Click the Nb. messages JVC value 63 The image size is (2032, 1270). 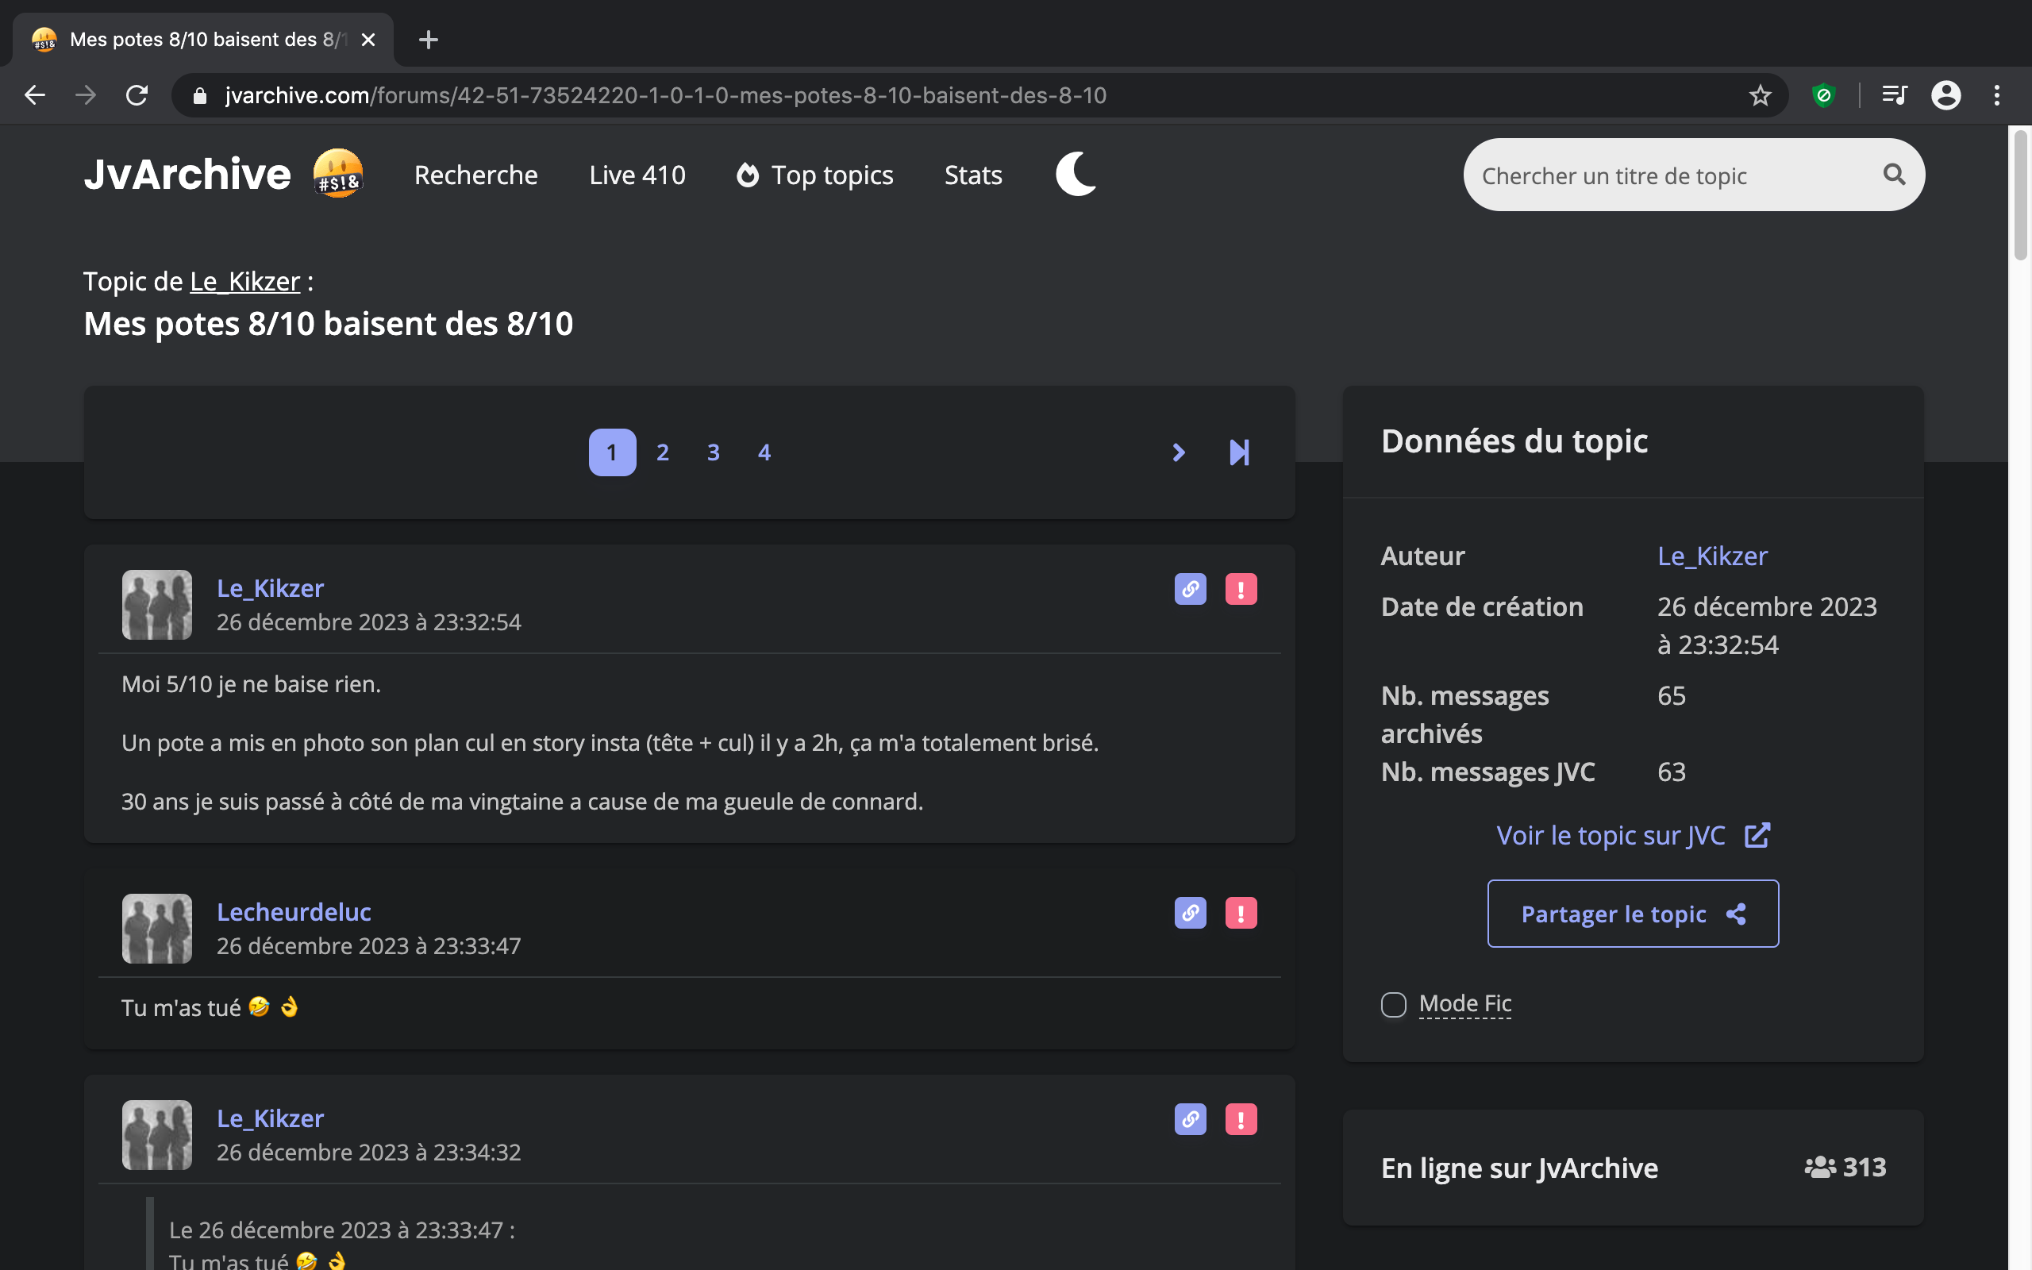(x=1671, y=772)
